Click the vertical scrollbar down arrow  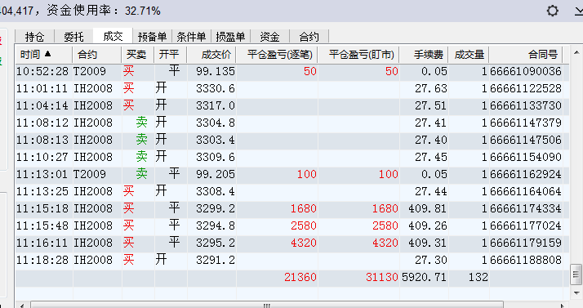(576, 292)
